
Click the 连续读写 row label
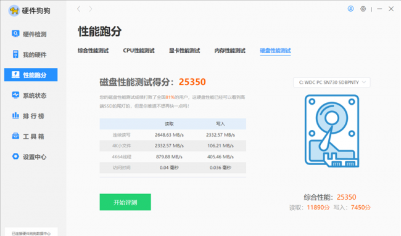122,135
